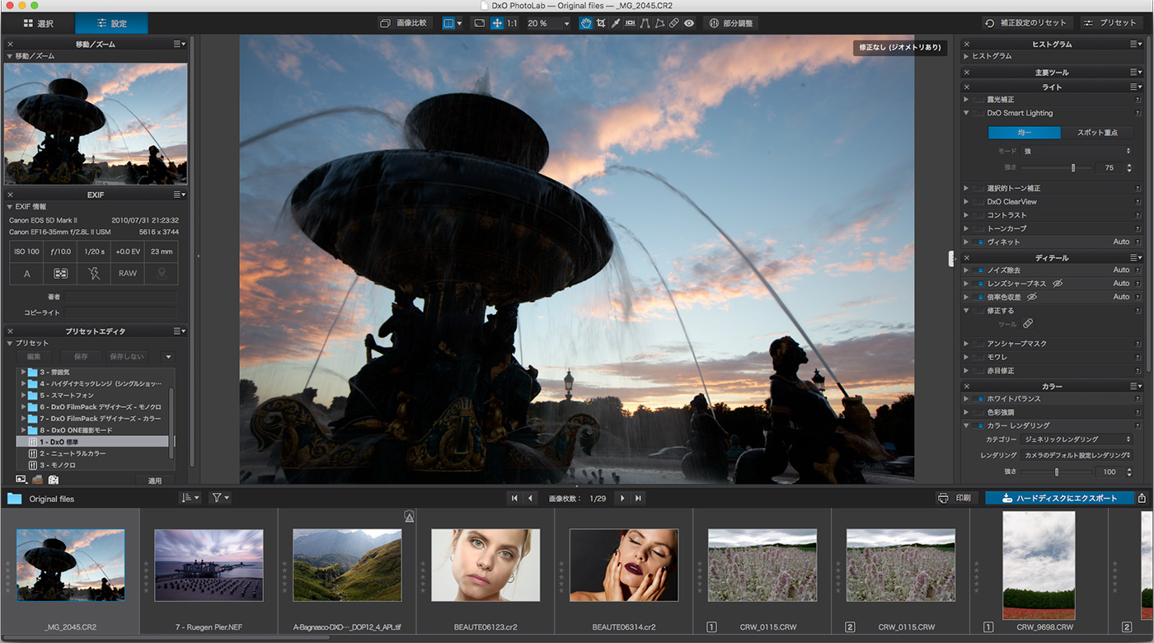Select the Crop tool in the toolbar
This screenshot has height=643, width=1154.
pos(600,23)
